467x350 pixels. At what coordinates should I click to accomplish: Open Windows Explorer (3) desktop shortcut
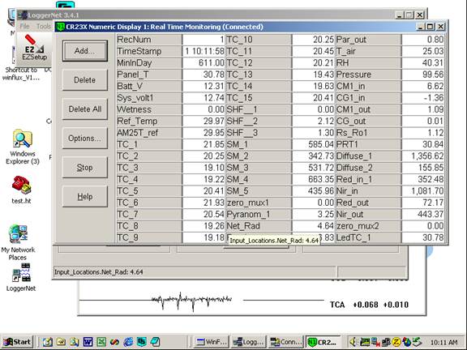click(23, 147)
